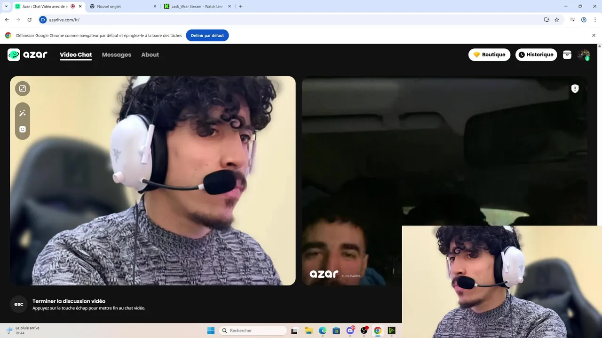602x338 pixels.
Task: Open Microsoft Store from the taskbar
Action: [336, 330]
